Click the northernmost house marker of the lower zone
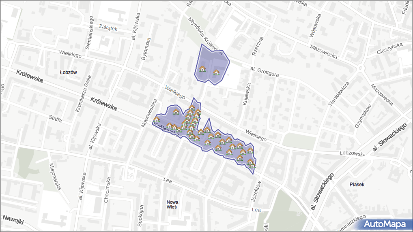This screenshot has width=413, height=232. pyautogui.click(x=192, y=107)
